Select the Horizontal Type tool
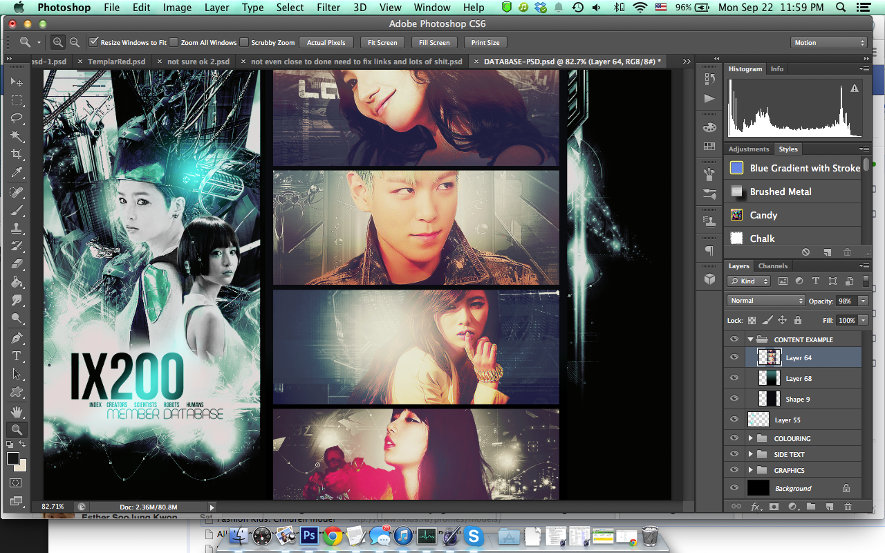Screen dimensions: 885x553 pos(17,356)
